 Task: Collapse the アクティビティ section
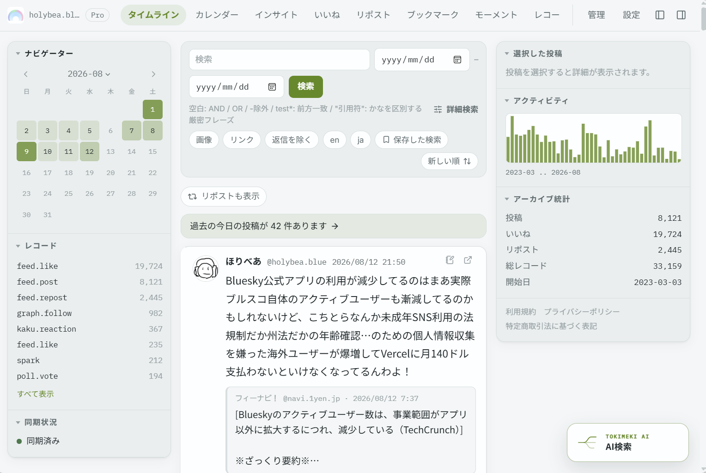coord(536,101)
